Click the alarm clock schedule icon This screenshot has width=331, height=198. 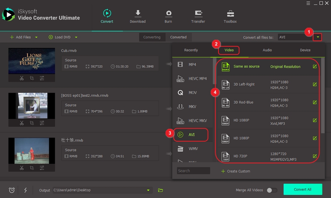12,190
